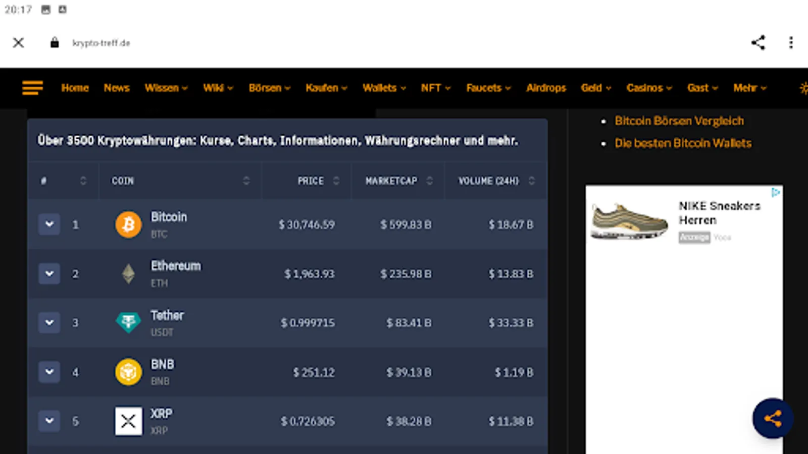
Task: Click the Bitcoin coin logo
Action: click(128, 224)
